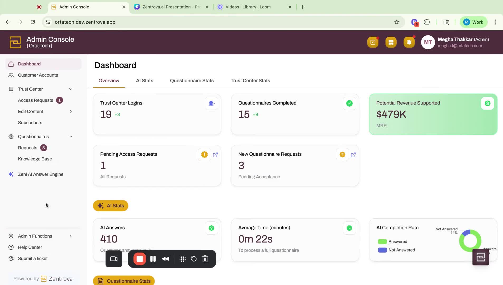Viewport: 503px width, 285px height.
Task: Click the Trust Center Logins user icon
Action: (211, 103)
